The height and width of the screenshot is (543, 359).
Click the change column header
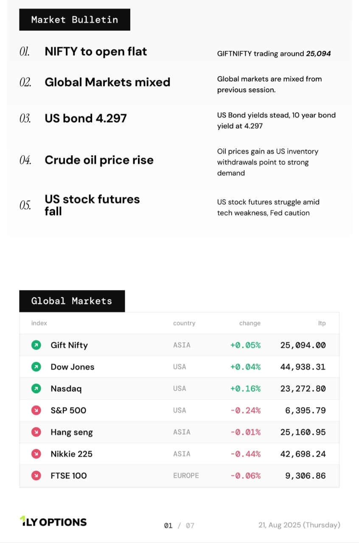pos(250,323)
